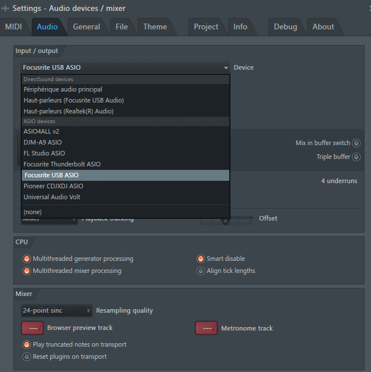Set the Browser preview track selector

[32, 328]
